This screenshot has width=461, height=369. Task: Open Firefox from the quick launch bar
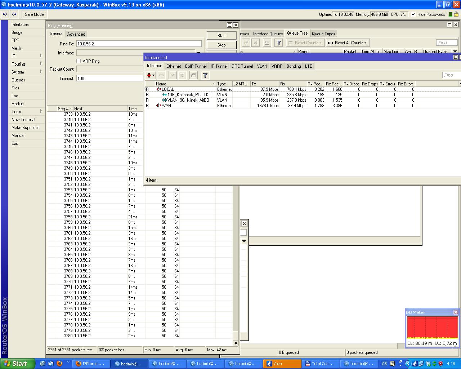point(59,364)
